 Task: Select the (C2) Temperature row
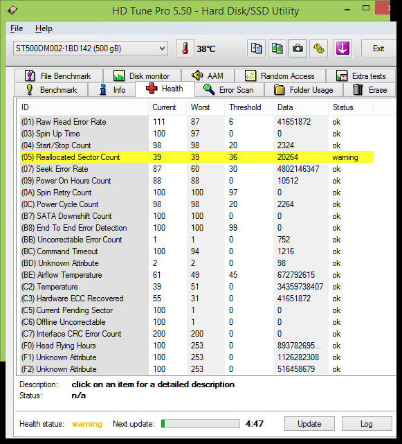tap(197, 287)
